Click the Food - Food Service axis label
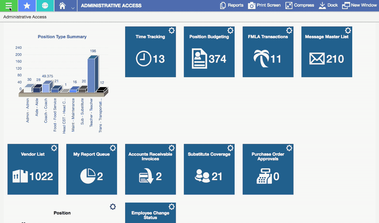This screenshot has width=379, height=223. coord(55,115)
